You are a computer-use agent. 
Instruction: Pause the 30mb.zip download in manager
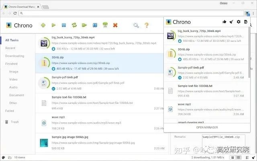[x=53, y=69]
